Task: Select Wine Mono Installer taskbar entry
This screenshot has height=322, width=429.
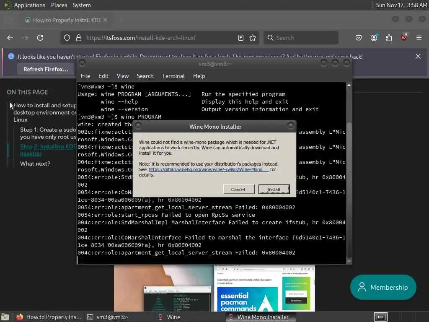Action: pos(260,317)
